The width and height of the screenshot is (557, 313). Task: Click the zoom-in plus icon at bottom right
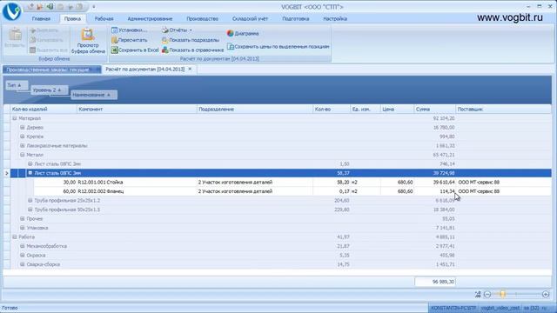point(546,294)
